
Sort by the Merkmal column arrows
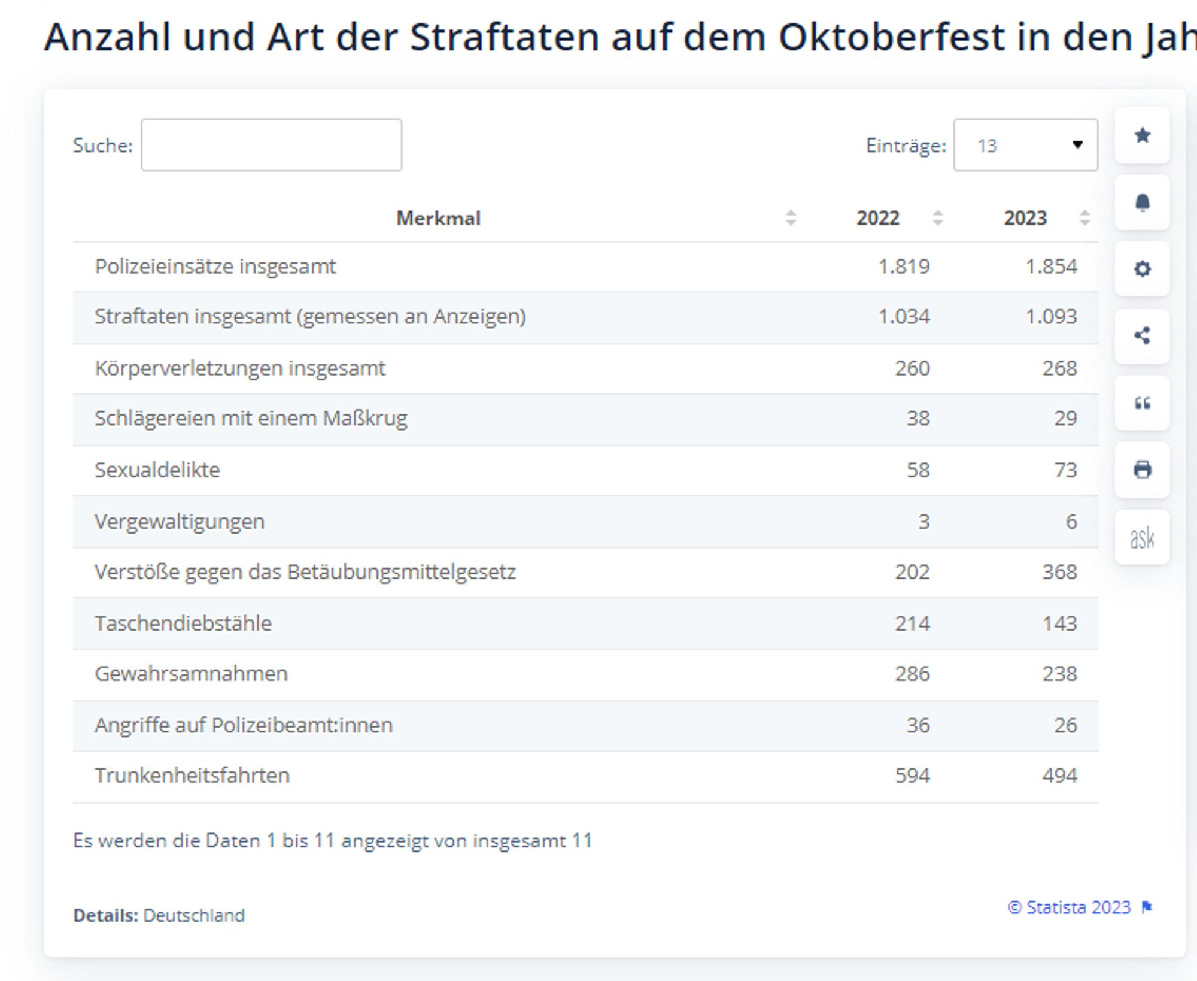791,218
